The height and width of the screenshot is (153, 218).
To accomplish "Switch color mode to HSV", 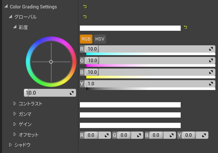I will click(100, 39).
